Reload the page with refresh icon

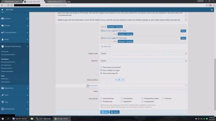coord(8,5)
